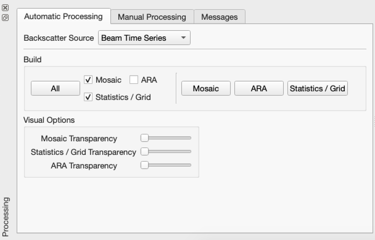Open the Messages tab

pos(219,17)
